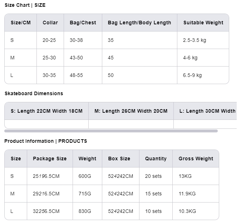The image size is (241, 224).
Task: Click the Package Size column header
Action: coord(50,159)
